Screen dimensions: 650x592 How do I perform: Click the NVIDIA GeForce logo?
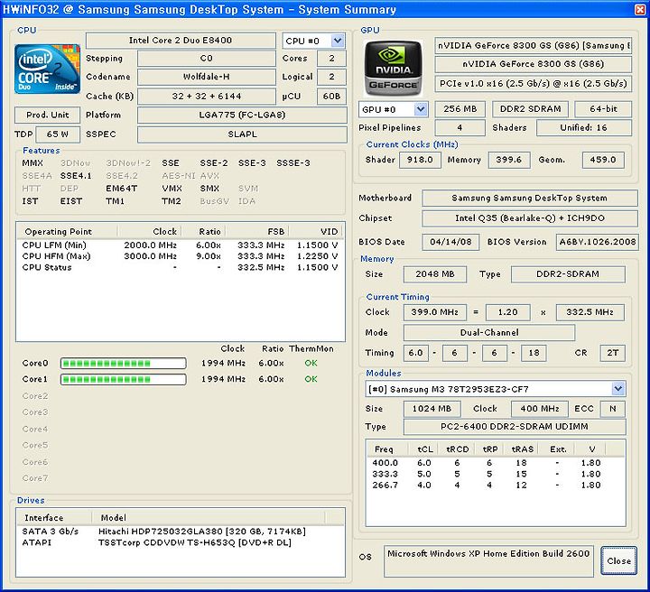pos(393,69)
